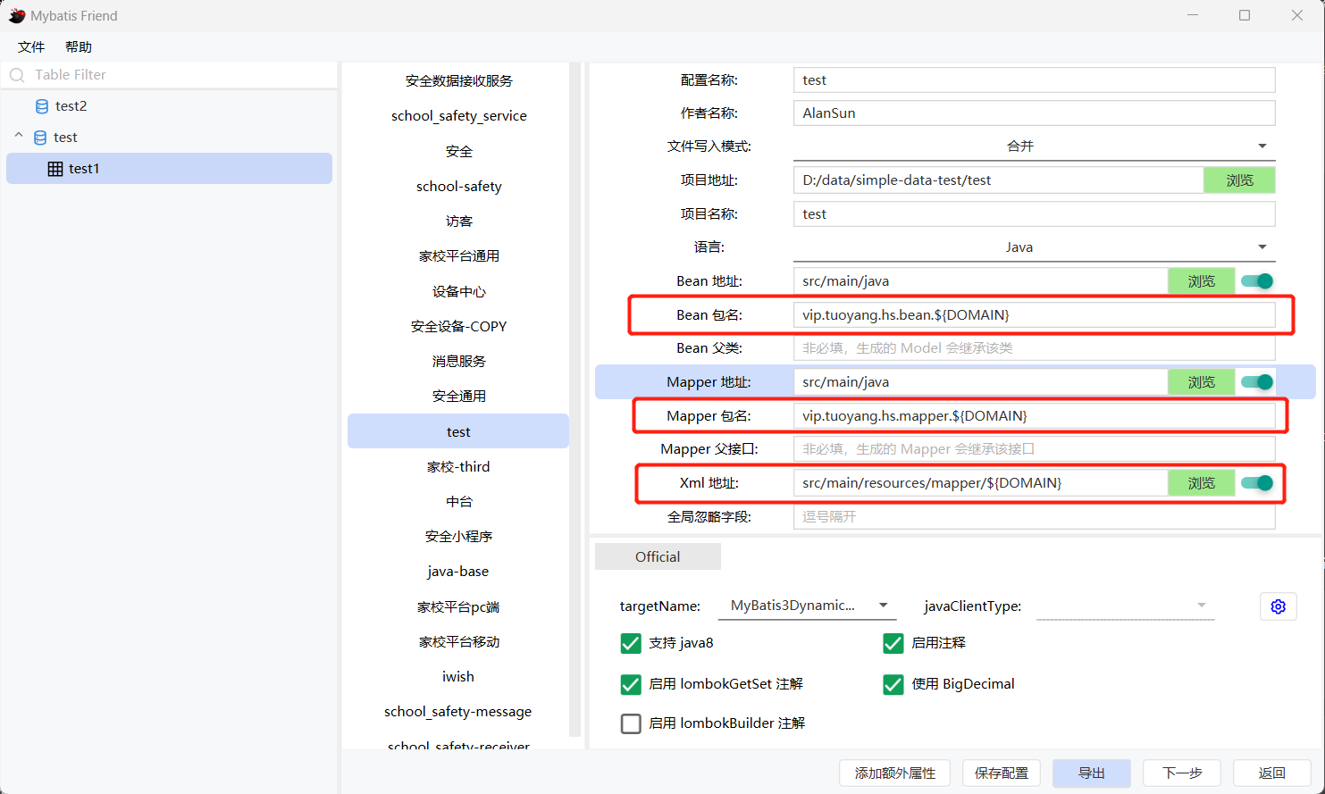Toggle the Mapper 地址 switch

[1257, 382]
